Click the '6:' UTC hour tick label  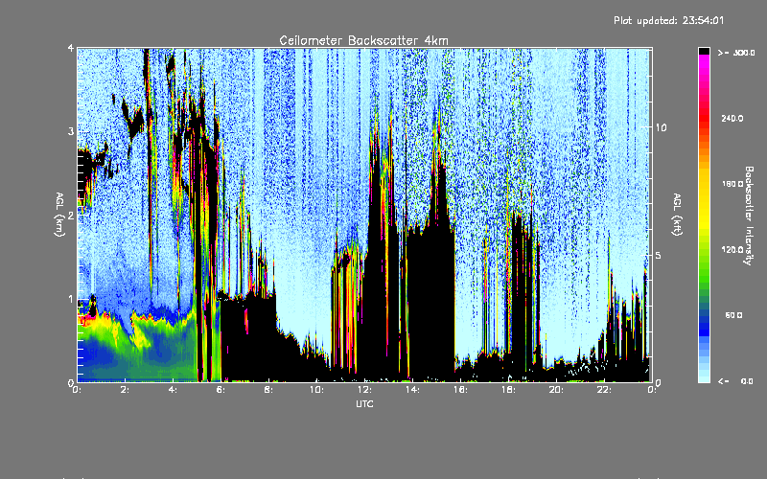221,390
